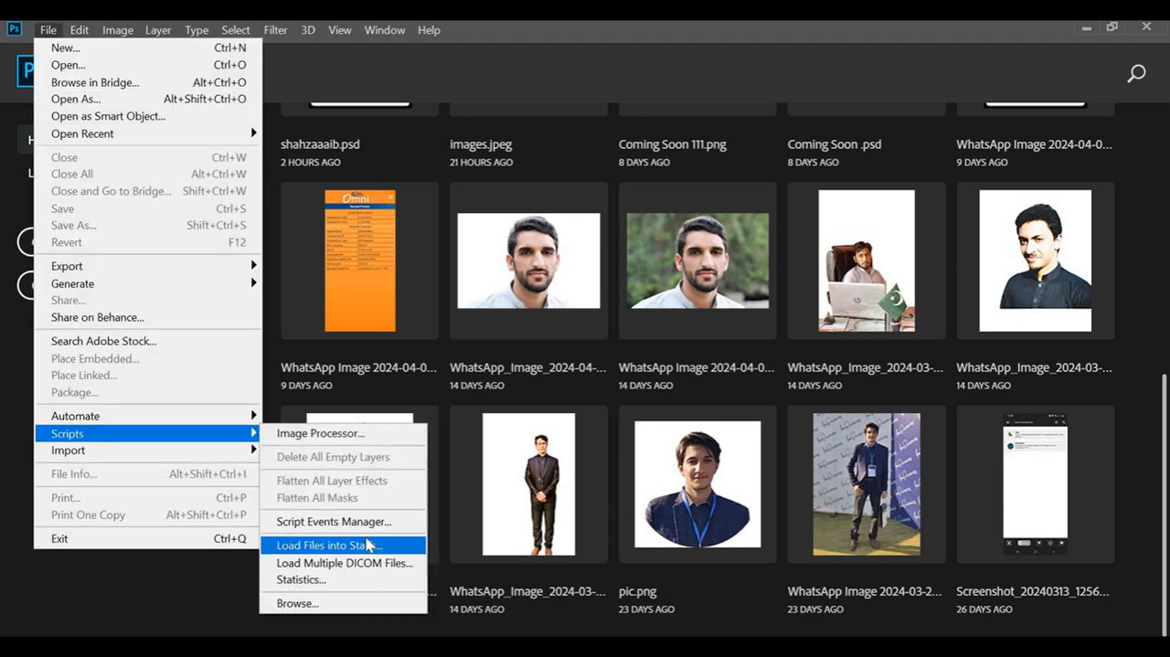Restore down the Photoshop window

[x=1112, y=27]
